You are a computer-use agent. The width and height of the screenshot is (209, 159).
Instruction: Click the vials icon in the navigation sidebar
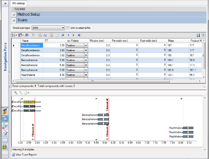coord(5,111)
